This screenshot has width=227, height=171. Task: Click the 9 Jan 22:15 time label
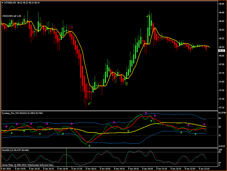176,169
